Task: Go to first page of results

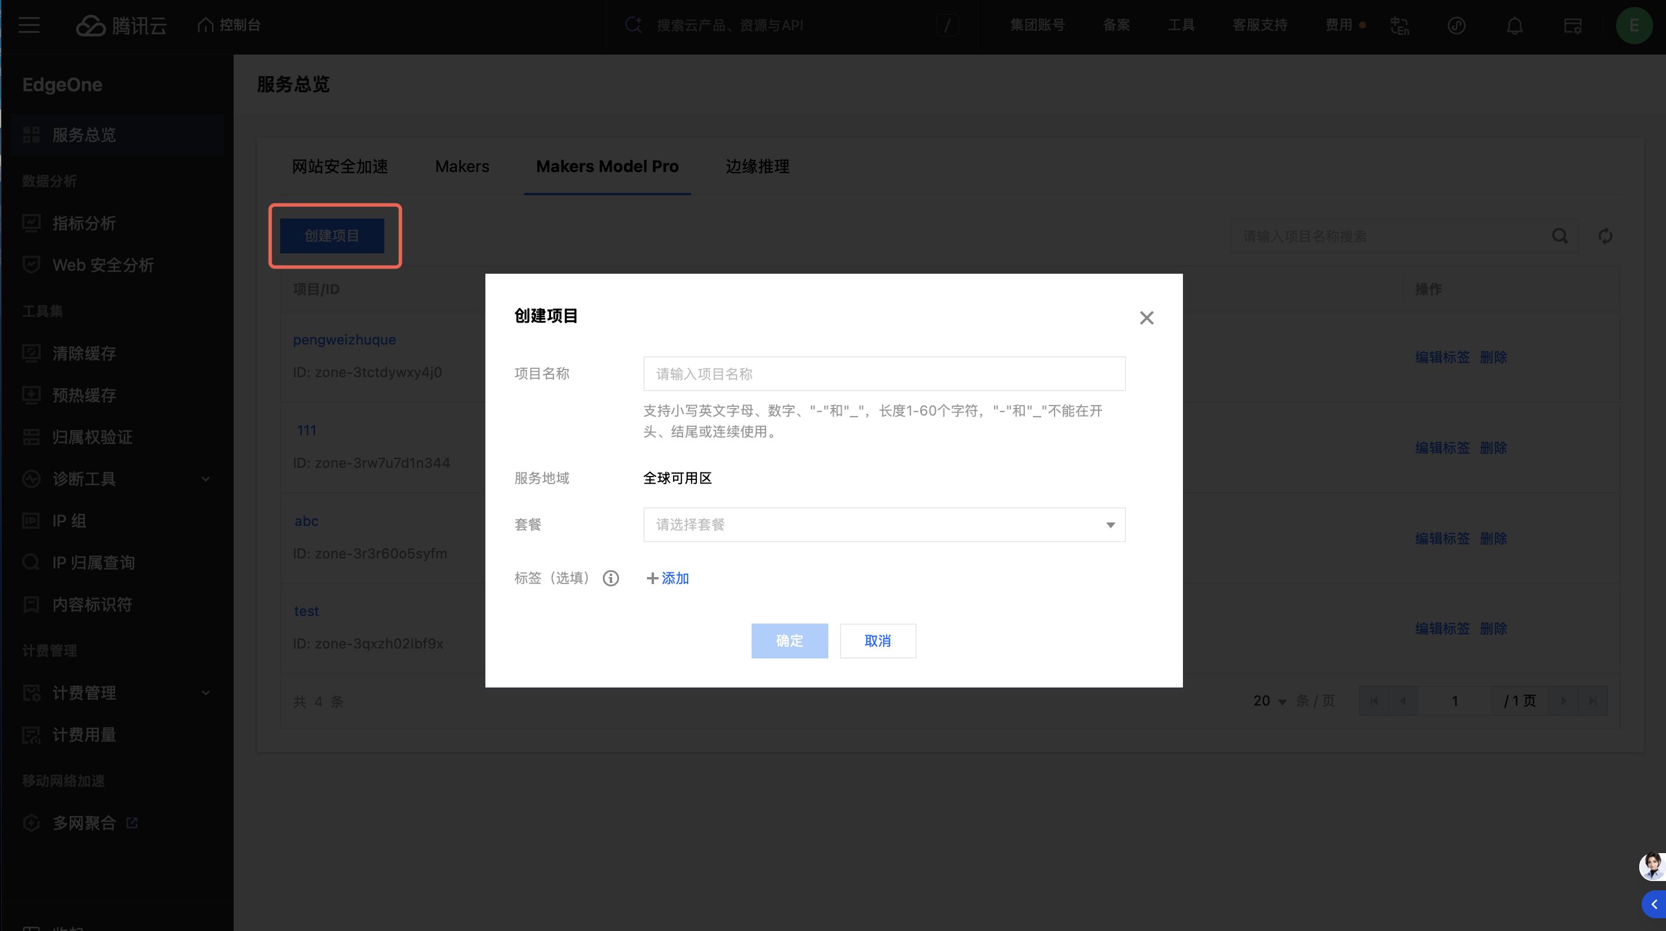Action: [1374, 701]
